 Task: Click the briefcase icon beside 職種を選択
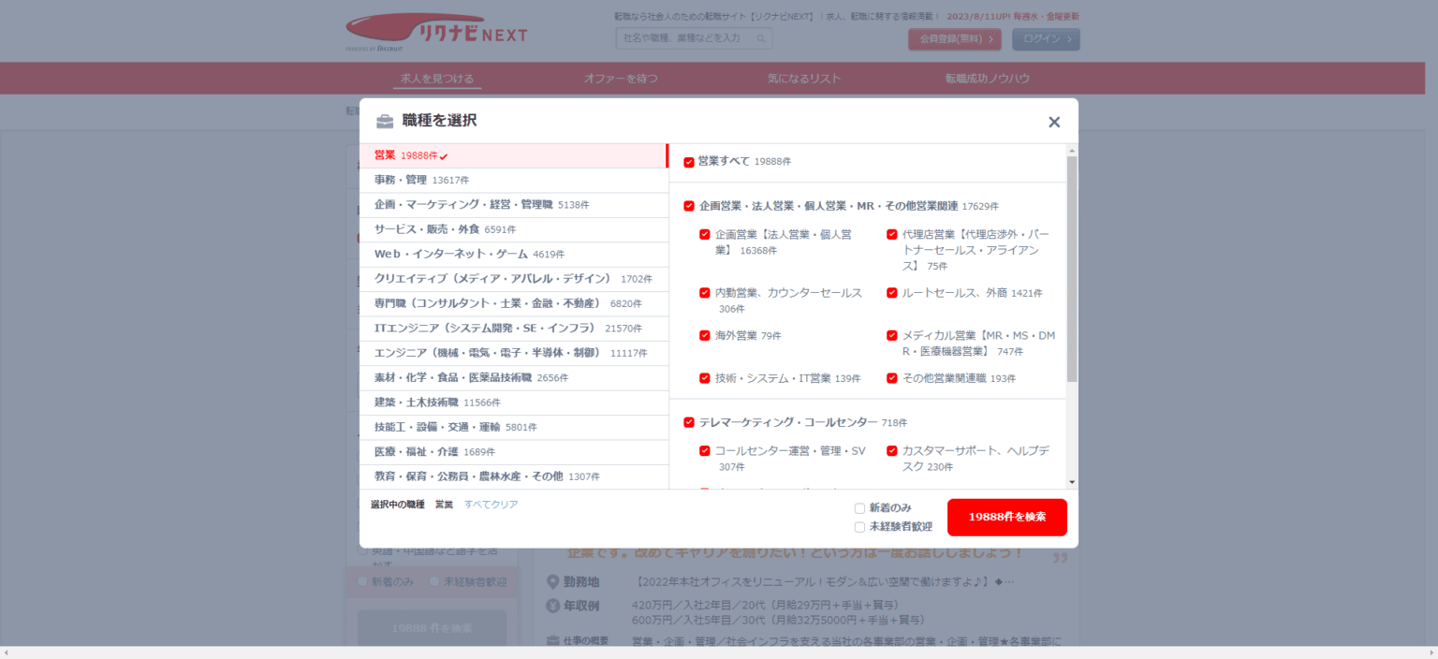point(385,122)
